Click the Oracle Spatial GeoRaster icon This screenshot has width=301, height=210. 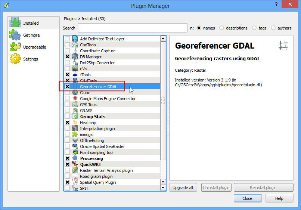[75, 146]
